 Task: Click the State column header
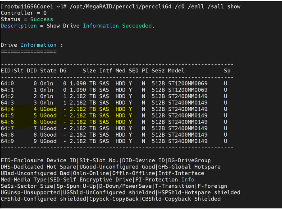(x=48, y=71)
